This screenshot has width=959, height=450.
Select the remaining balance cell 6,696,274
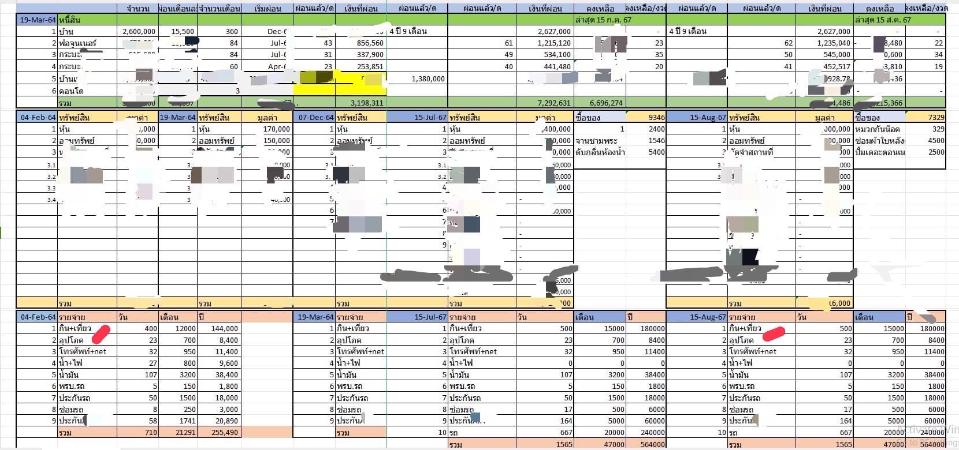(x=600, y=103)
